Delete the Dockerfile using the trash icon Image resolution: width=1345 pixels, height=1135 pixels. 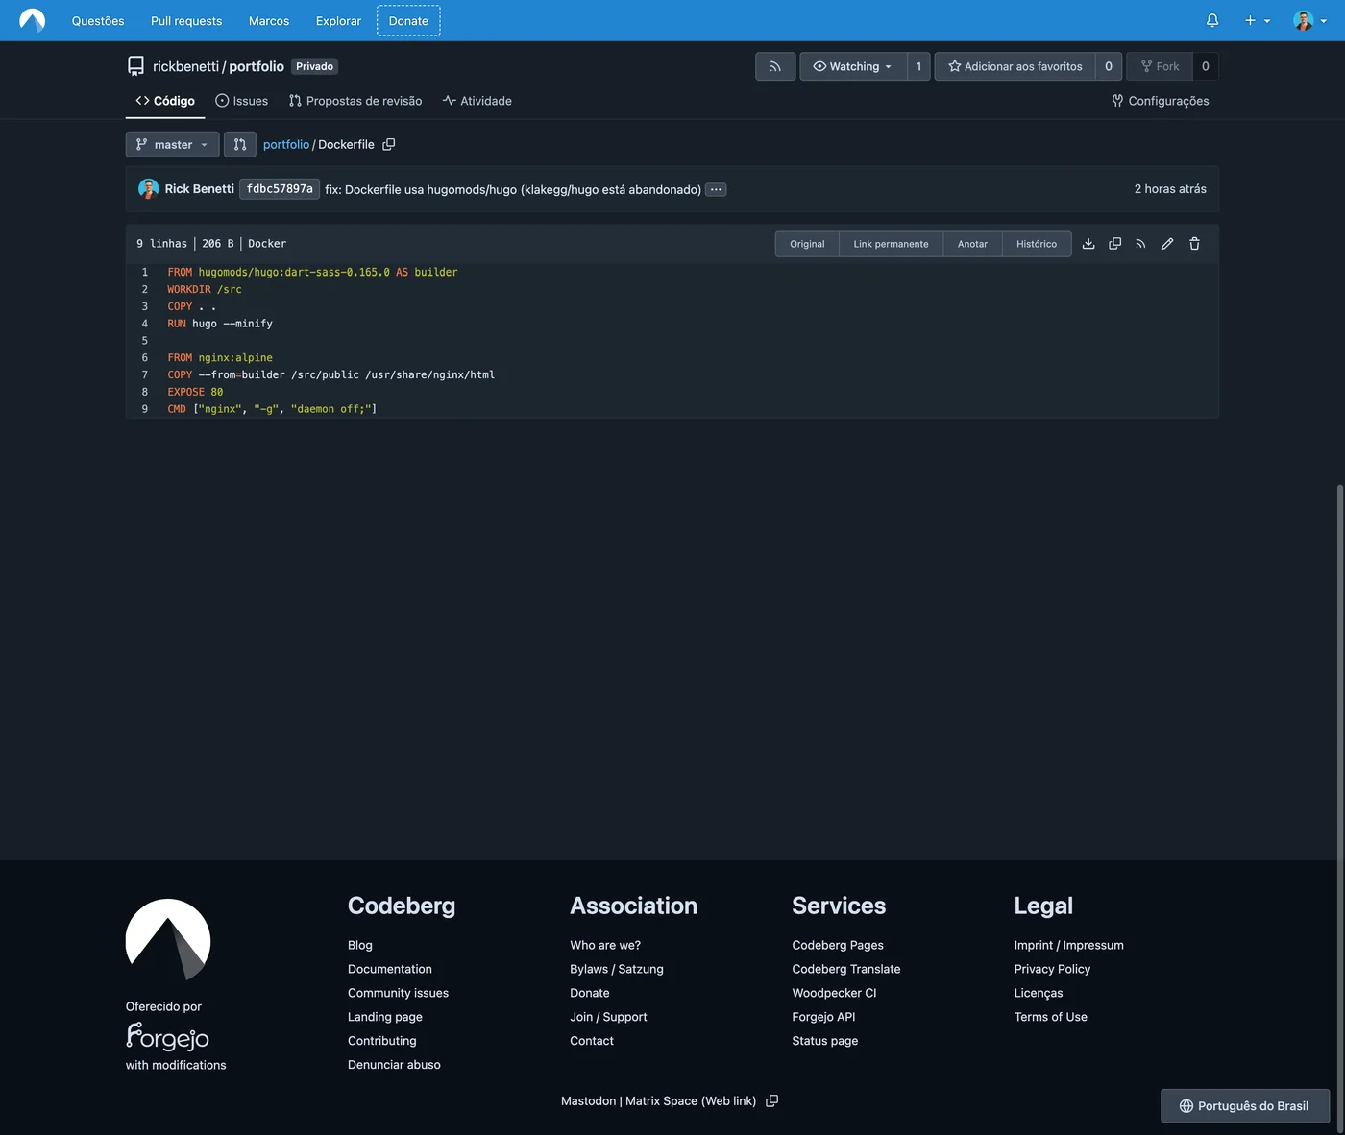click(x=1194, y=244)
